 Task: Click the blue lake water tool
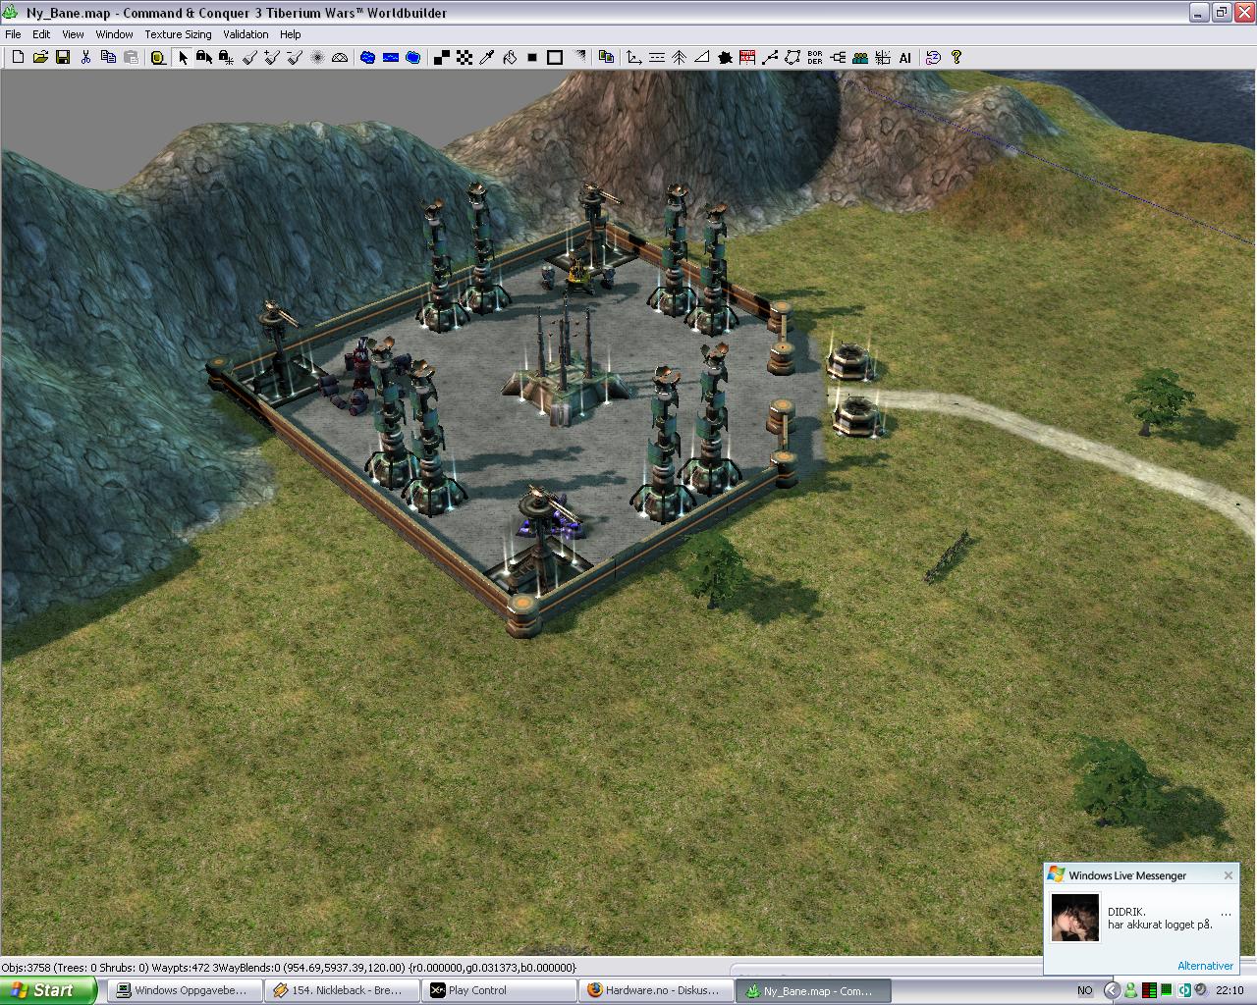pos(368,58)
